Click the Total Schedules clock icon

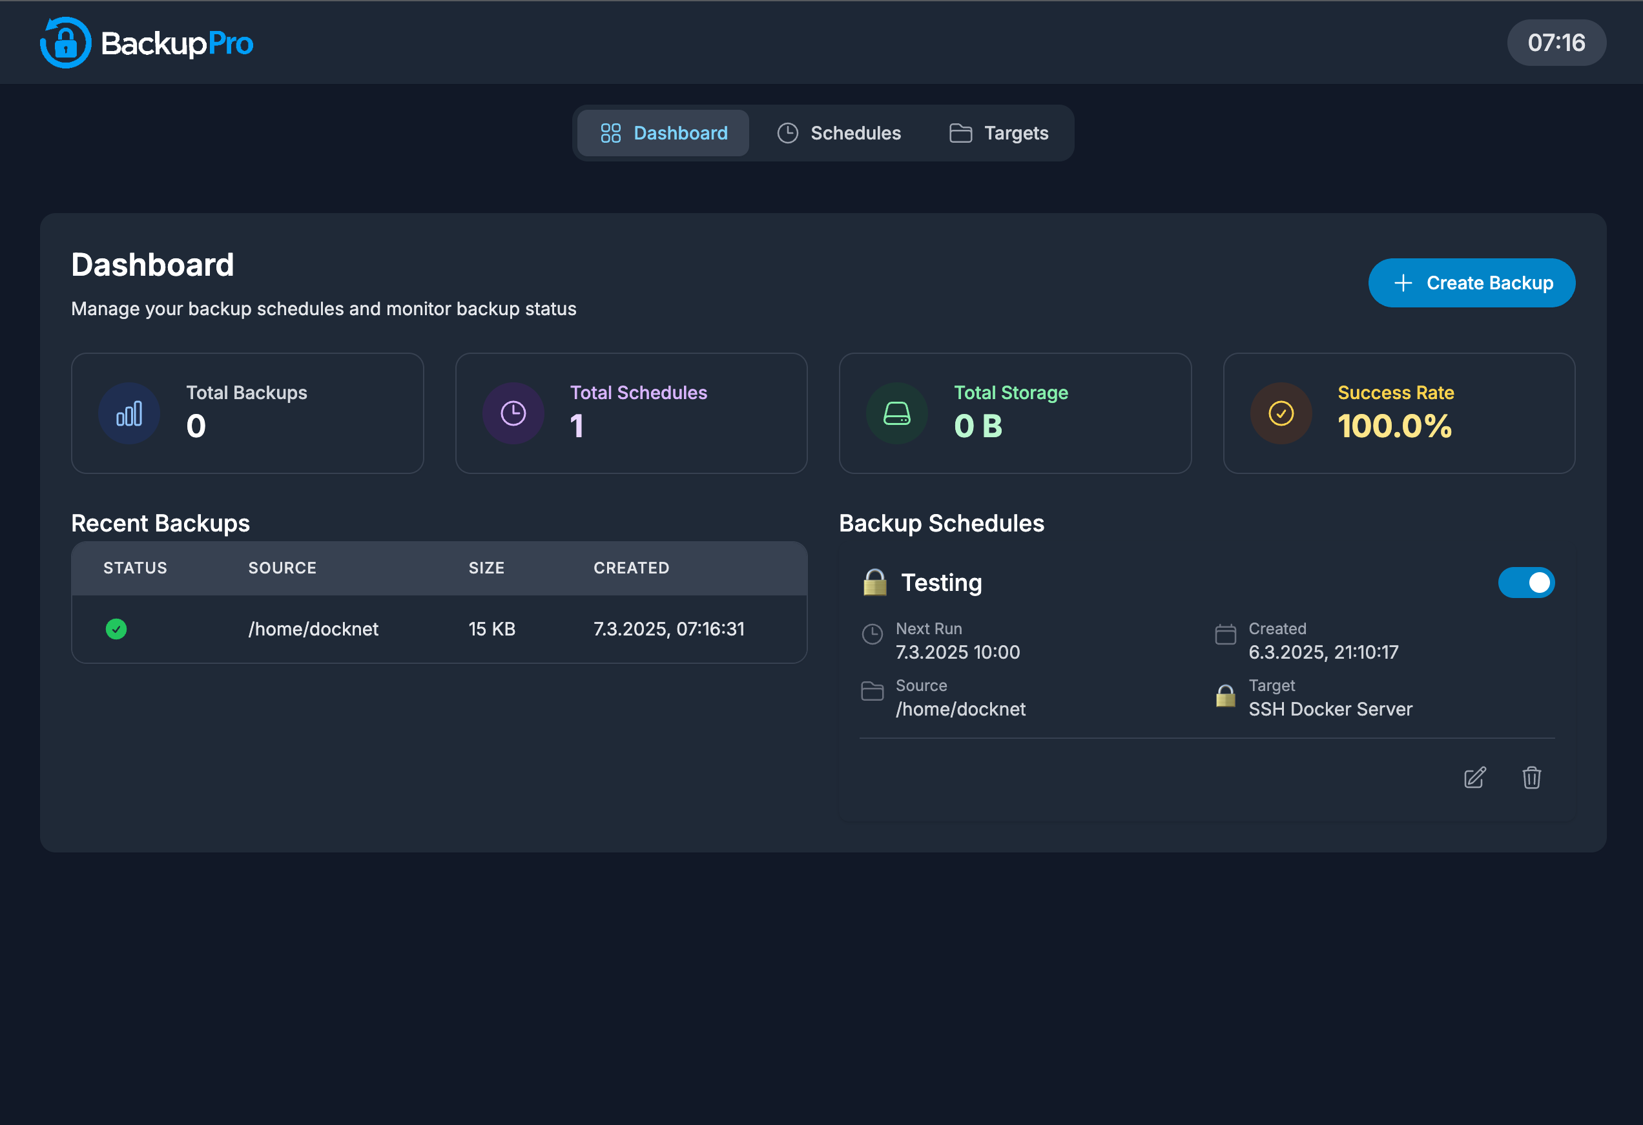tap(513, 414)
